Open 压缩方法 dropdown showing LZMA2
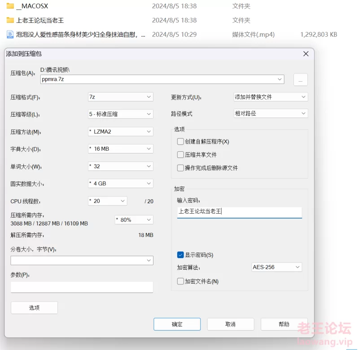This screenshot has height=350, width=359. click(x=121, y=131)
